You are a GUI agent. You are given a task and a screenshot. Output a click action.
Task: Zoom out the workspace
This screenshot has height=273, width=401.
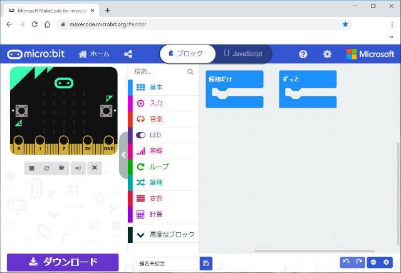pyautogui.click(x=373, y=262)
